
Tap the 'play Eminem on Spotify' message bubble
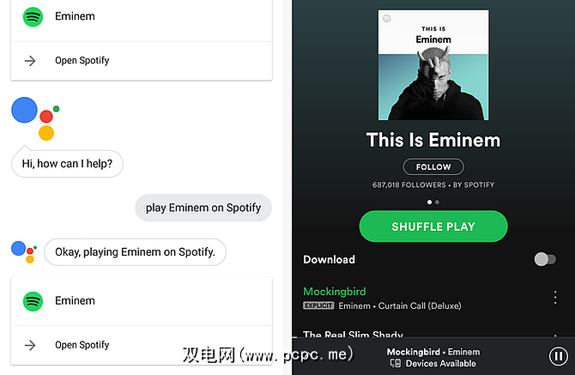pos(203,208)
